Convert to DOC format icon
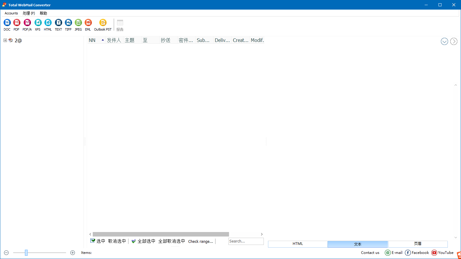The image size is (461, 259). 7,25
